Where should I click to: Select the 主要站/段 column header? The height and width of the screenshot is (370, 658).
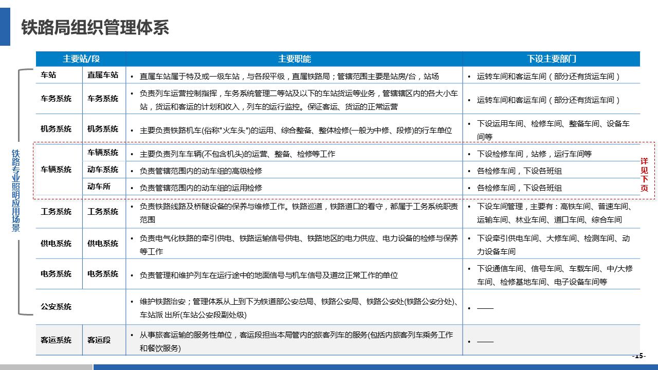[x=81, y=59]
